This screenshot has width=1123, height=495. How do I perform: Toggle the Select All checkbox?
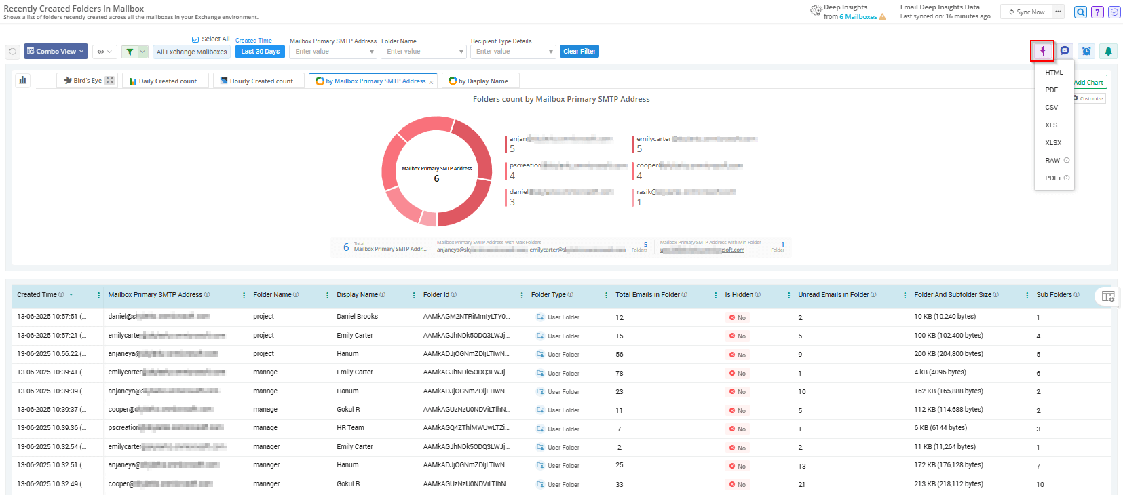coord(195,39)
